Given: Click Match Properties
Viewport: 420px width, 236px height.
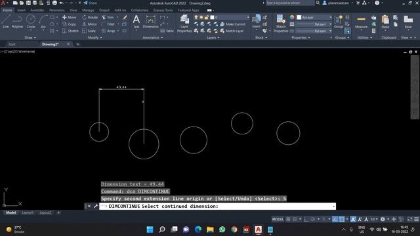Looking at the screenshot, I should click(281, 24).
